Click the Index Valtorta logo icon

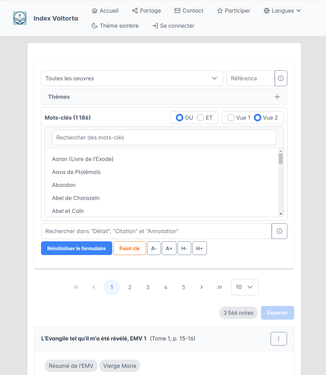pyautogui.click(x=19, y=18)
